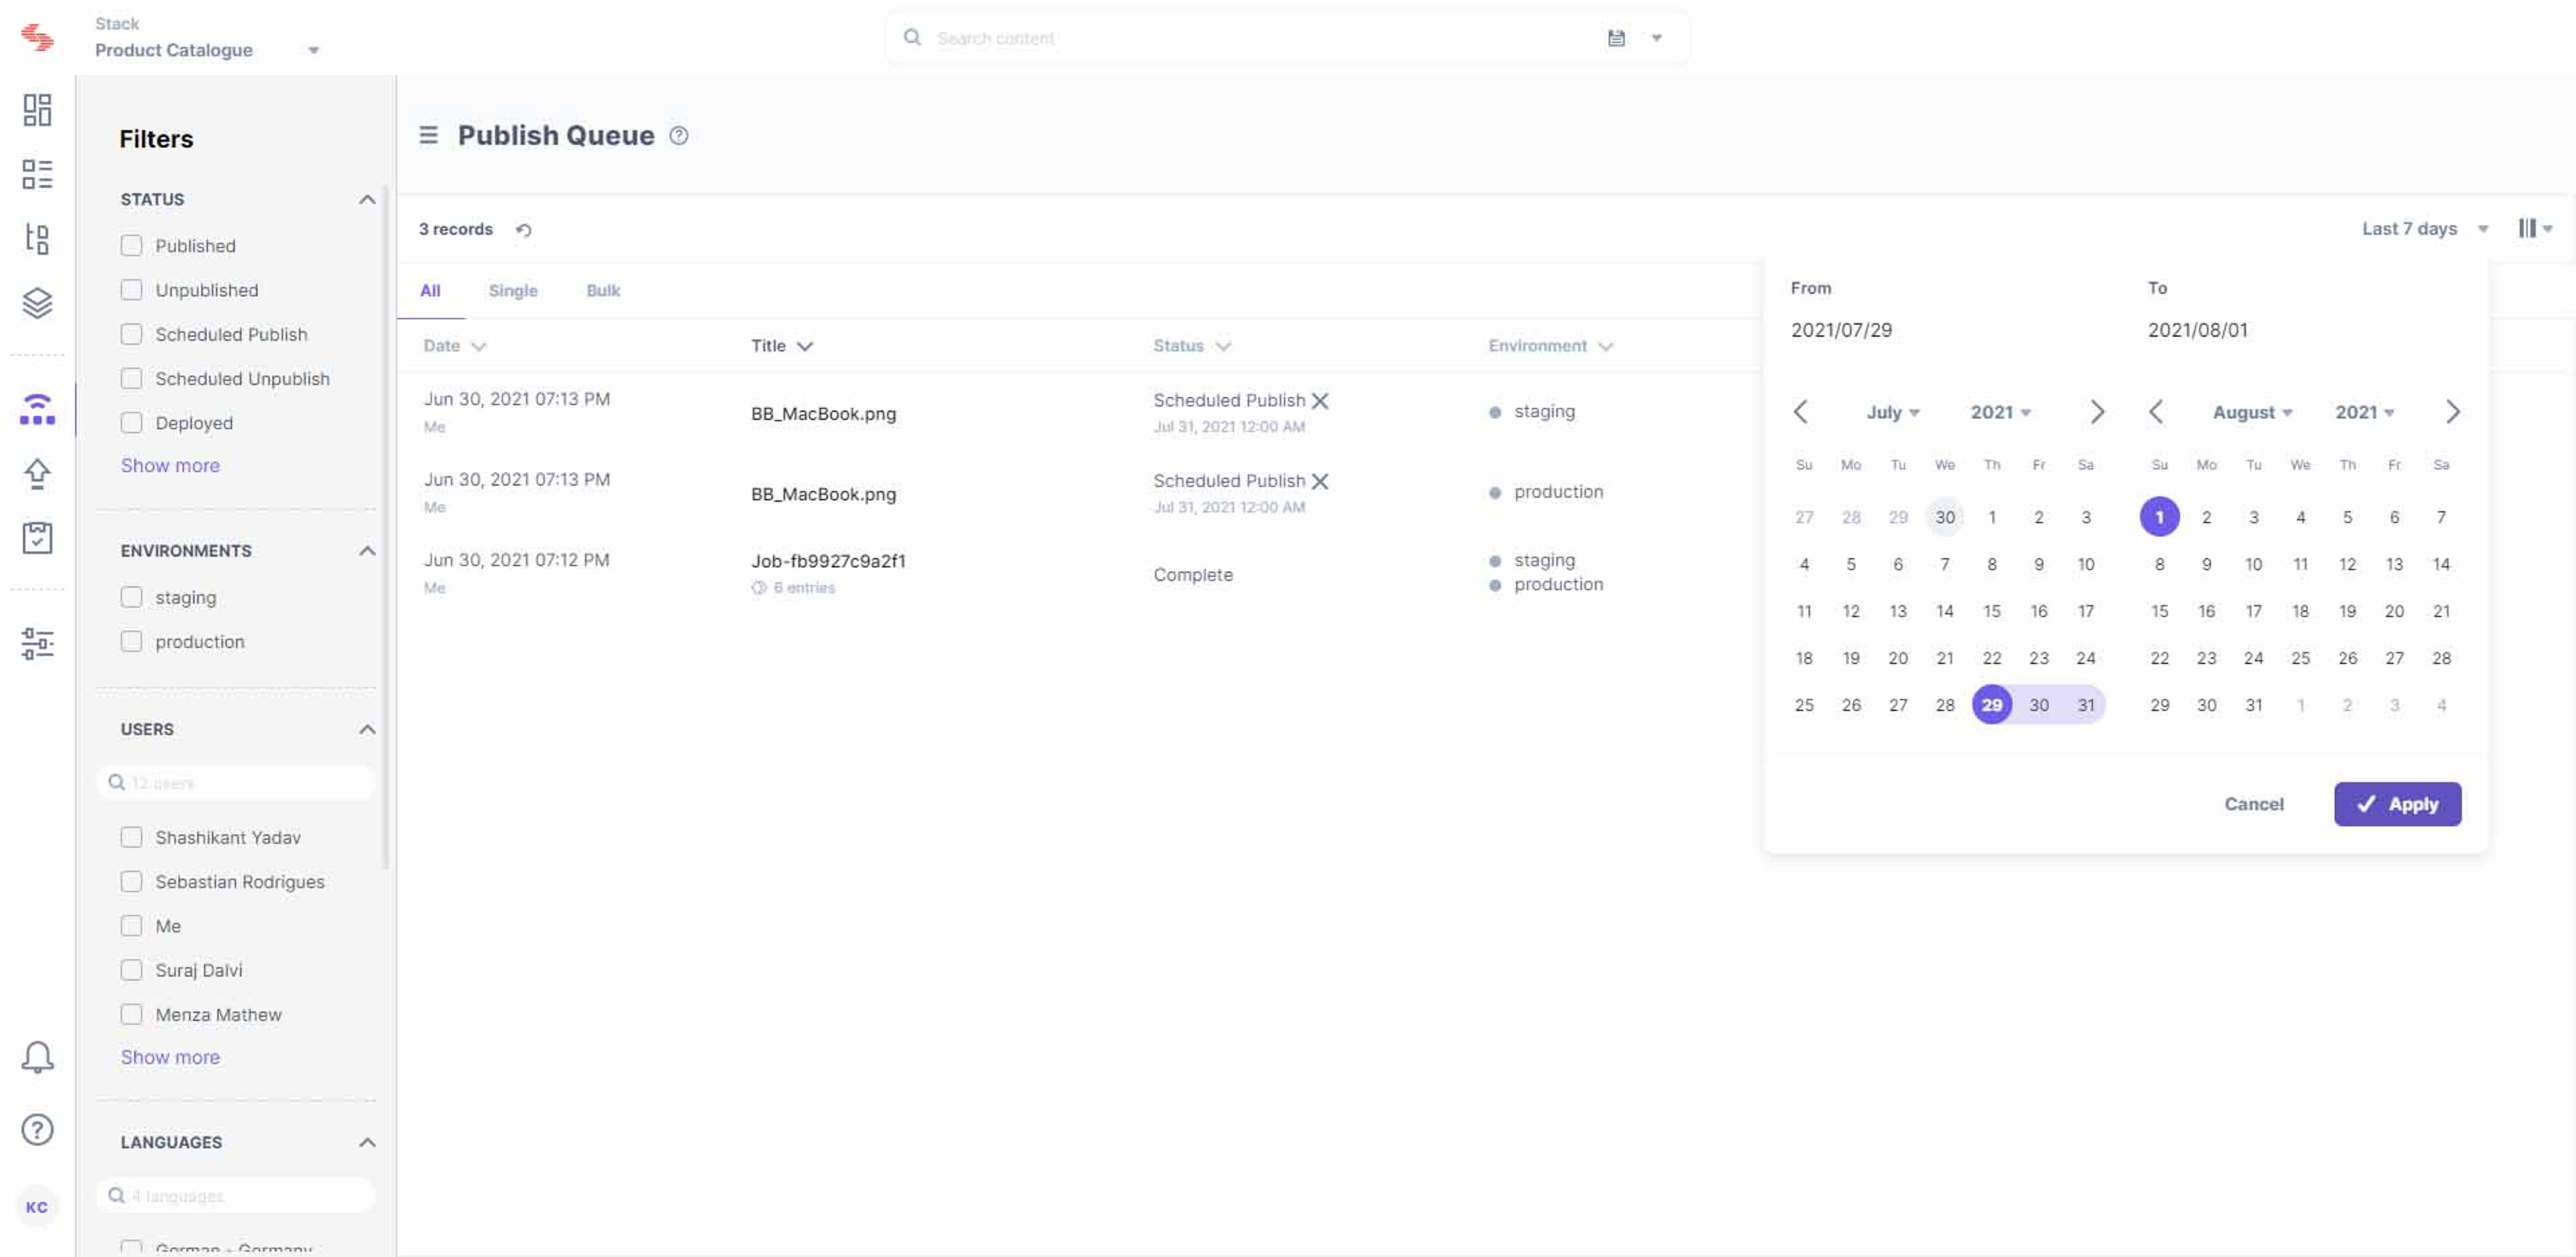Check the Published status filter
The width and height of the screenshot is (2576, 1257).
coord(131,246)
